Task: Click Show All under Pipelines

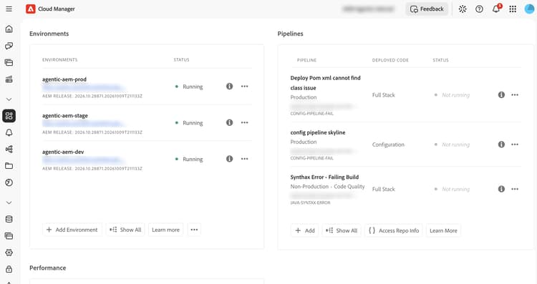Action: (342, 230)
